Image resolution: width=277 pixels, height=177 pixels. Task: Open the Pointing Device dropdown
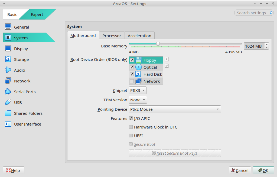pyautogui.click(x=175, y=109)
